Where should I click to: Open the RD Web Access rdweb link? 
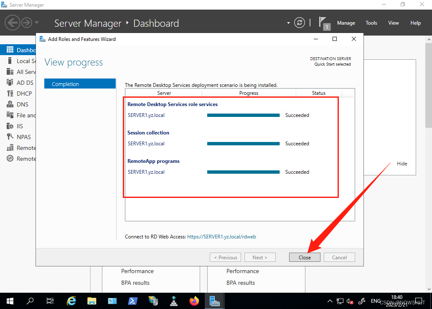(x=221, y=237)
